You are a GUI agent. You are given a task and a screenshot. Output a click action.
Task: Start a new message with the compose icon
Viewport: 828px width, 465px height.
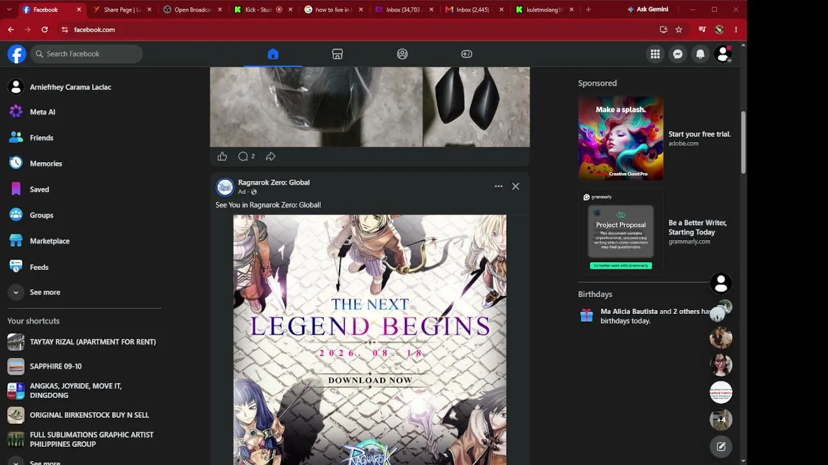point(721,446)
